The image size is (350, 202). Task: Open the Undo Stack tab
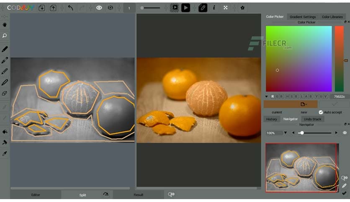tap(312, 119)
